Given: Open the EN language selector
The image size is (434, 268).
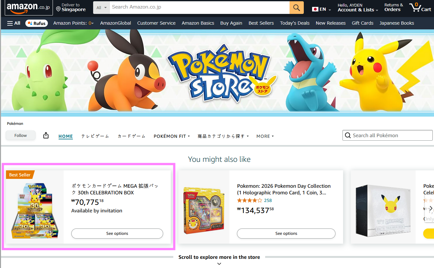Looking at the screenshot, I should [321, 9].
